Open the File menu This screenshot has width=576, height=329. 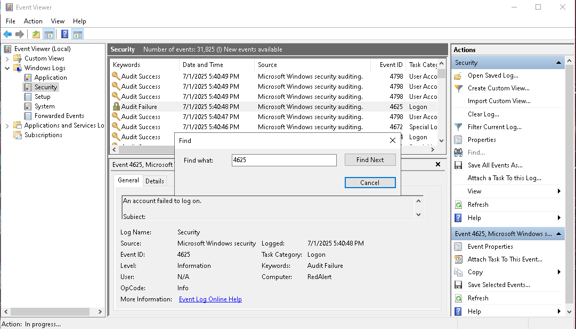(x=10, y=21)
